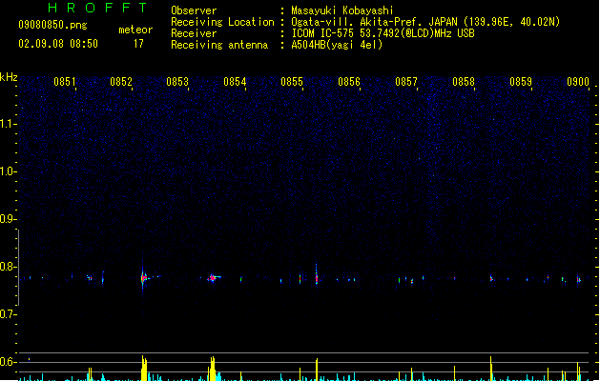Click the 0851 time marker
Viewport: 600px width, 381px height.
65,82
